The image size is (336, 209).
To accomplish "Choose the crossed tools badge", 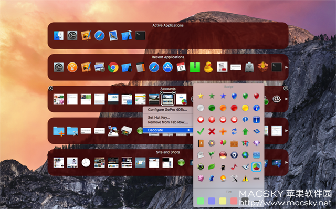I will click(x=234, y=179).
